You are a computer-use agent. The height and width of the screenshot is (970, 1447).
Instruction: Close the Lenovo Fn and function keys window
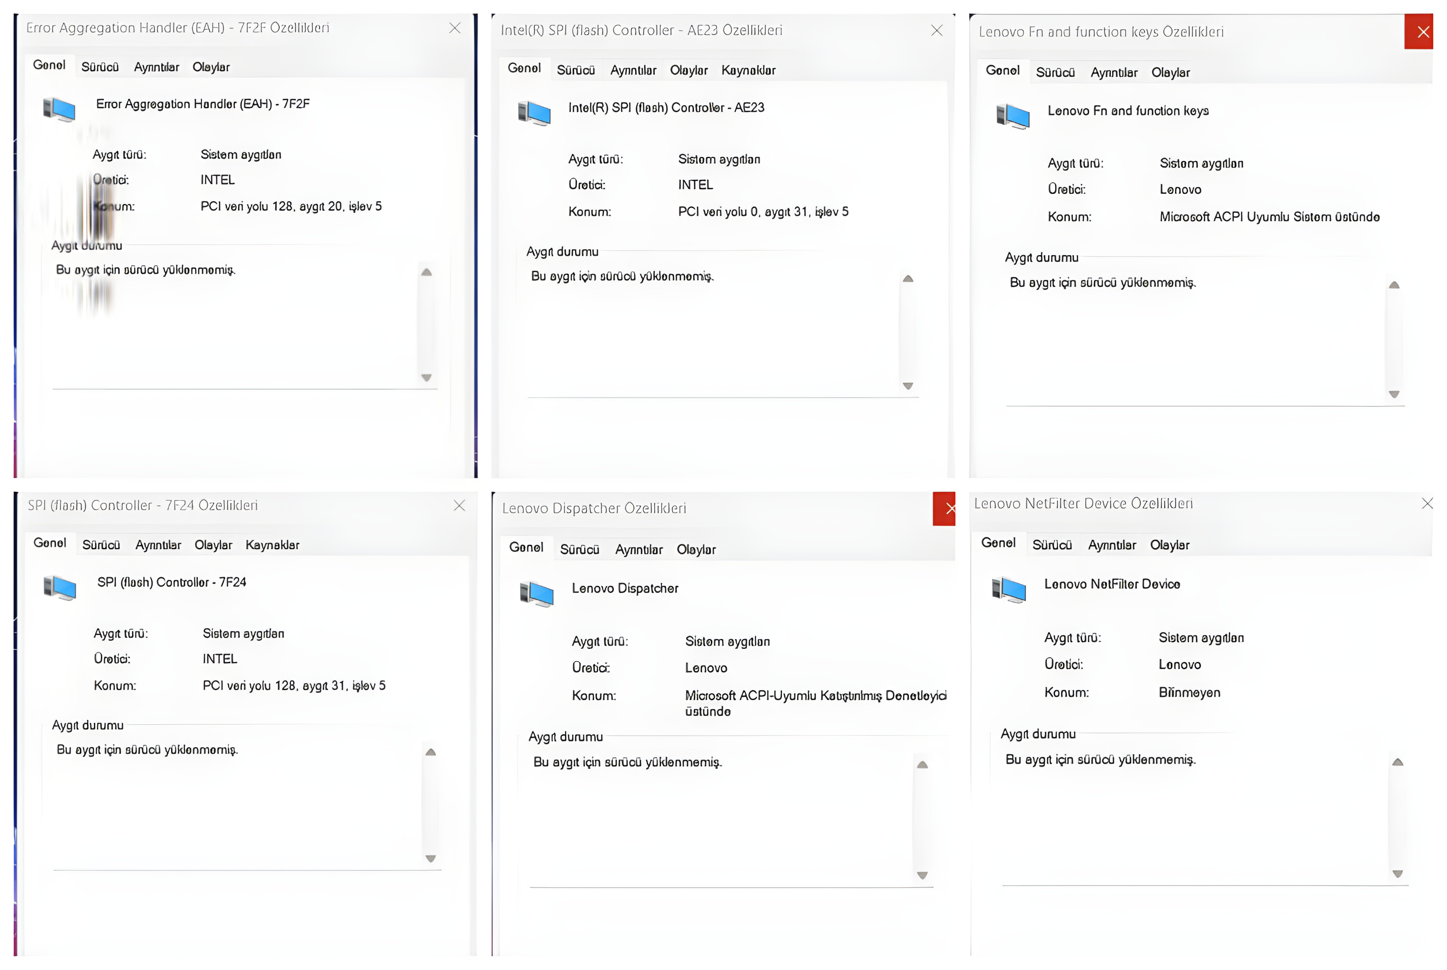point(1419,31)
